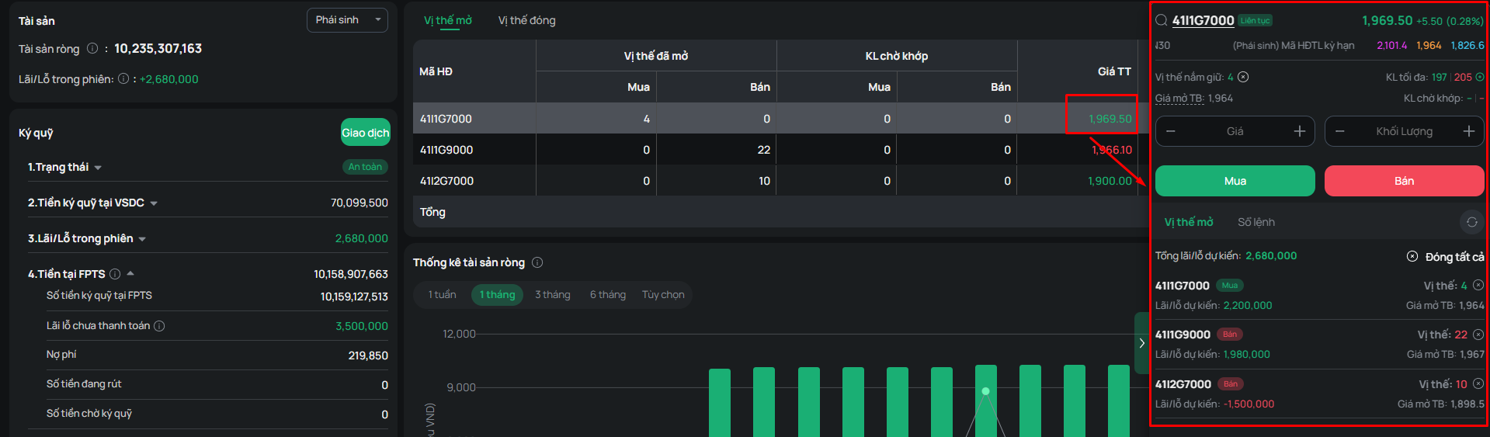Refresh the open positions list

(1471, 222)
